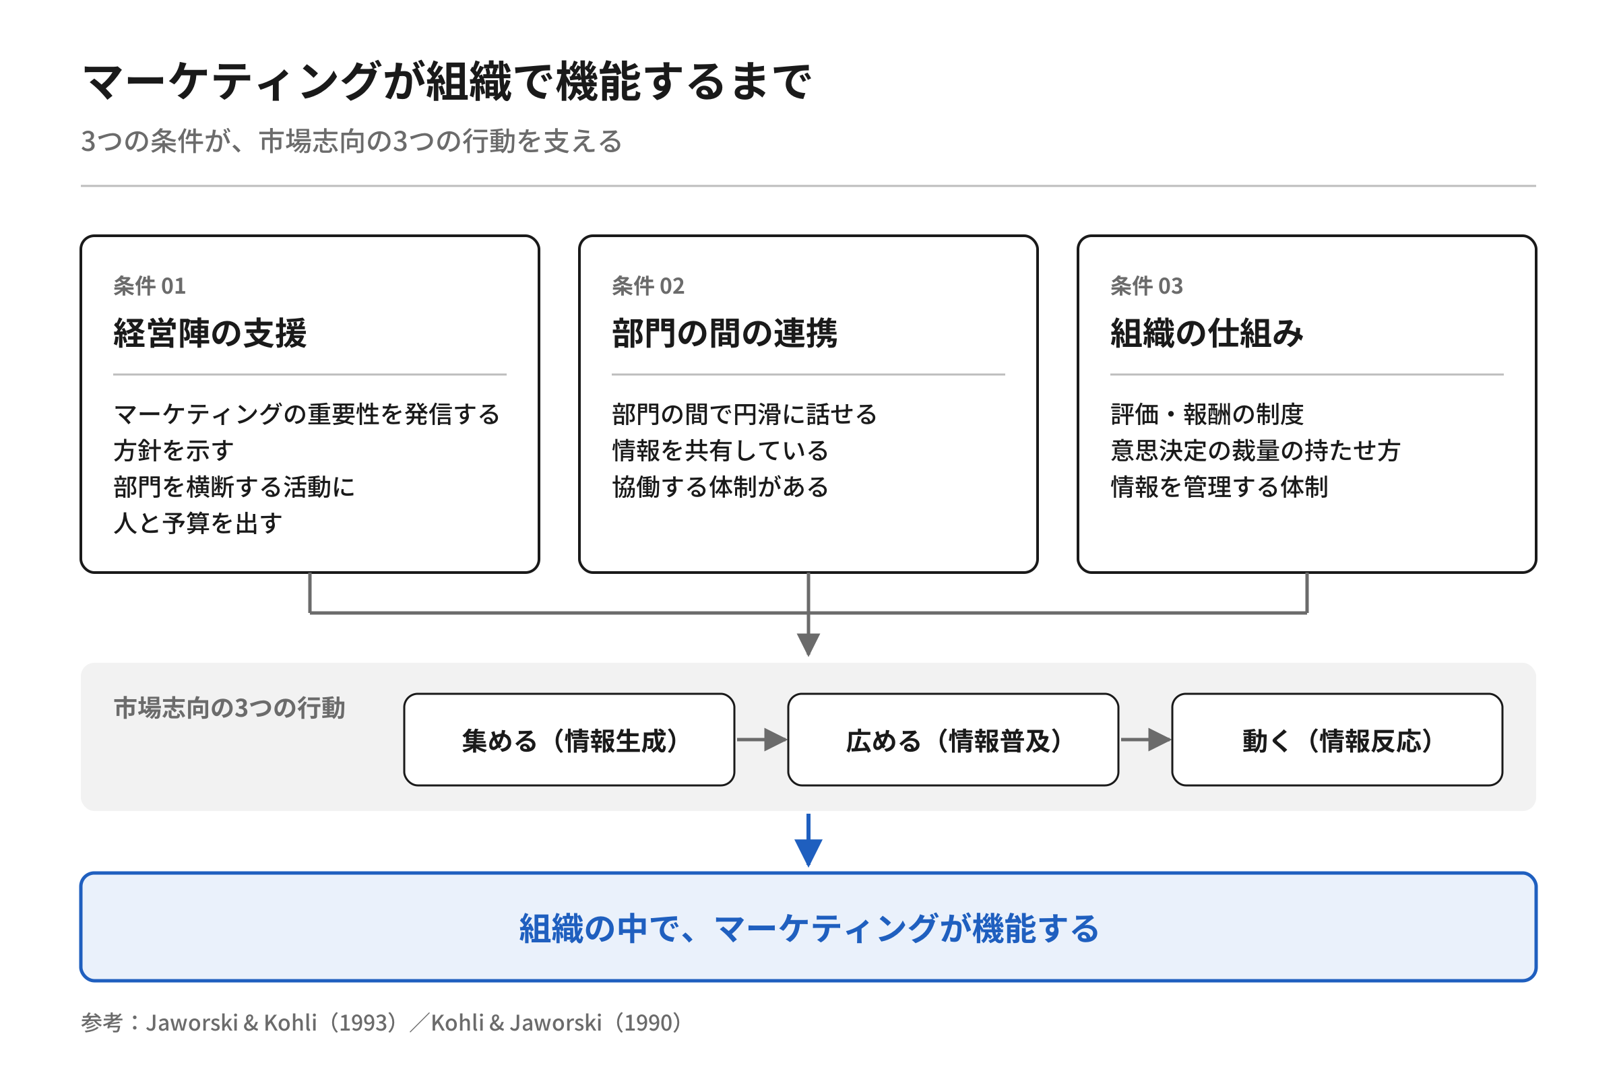Viewport: 1617px width, 1071px height.
Task: Click subtitle 3つの条件が、市場志向の3つの行動を支える
Action: (x=352, y=141)
